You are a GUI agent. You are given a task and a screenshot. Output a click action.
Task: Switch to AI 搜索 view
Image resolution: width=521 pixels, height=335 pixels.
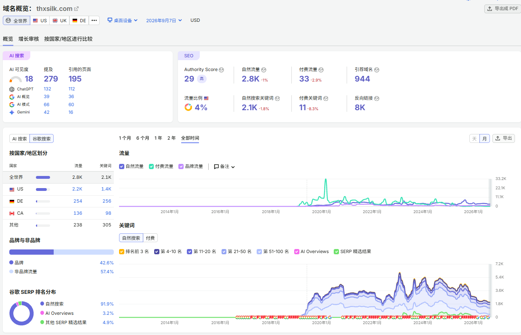pos(19,138)
